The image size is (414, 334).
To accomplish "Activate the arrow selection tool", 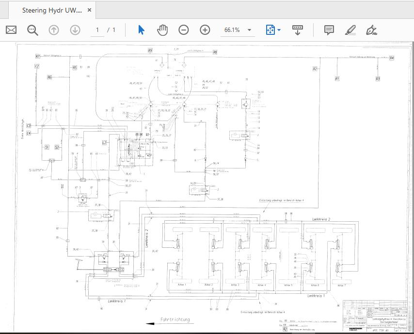I will click(141, 30).
